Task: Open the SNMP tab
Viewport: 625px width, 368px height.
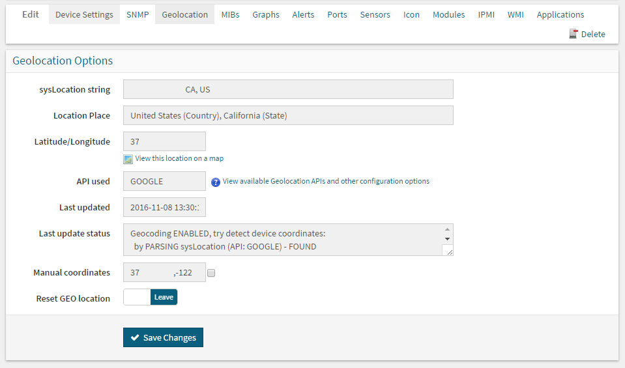Action: tap(138, 14)
